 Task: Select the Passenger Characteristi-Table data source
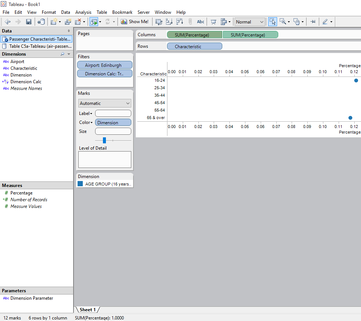[x=37, y=39]
